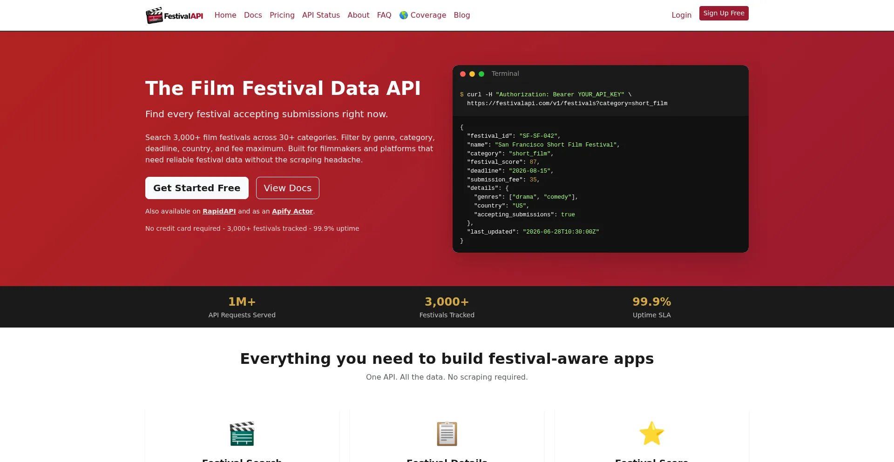
Task: Open the Blog nav item
Action: (x=462, y=15)
